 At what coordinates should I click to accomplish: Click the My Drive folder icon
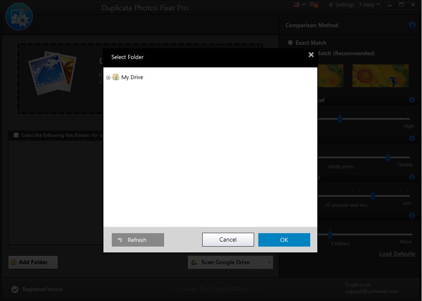(x=116, y=77)
